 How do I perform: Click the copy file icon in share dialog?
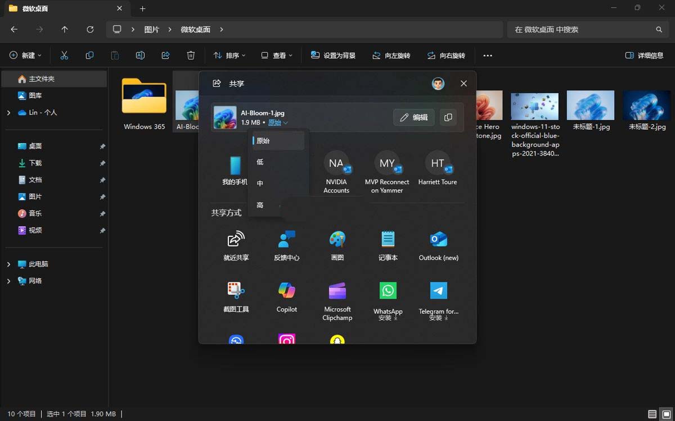tap(448, 117)
